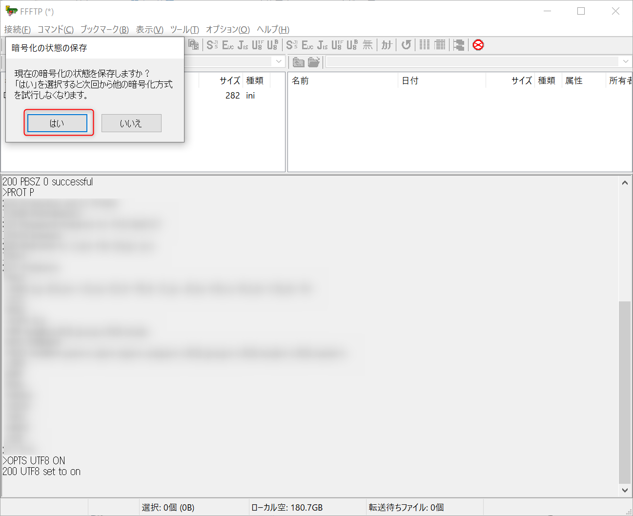The image size is (633, 516).
Task: Click the remote change folder icon
Action: pyautogui.click(x=314, y=62)
